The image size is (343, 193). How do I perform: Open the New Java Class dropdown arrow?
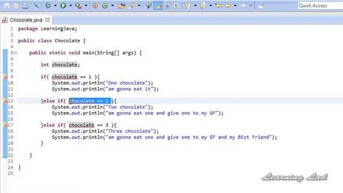click(113, 6)
